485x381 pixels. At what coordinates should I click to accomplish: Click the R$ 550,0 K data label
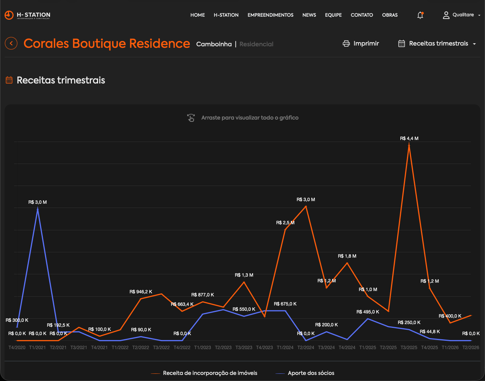244,309
